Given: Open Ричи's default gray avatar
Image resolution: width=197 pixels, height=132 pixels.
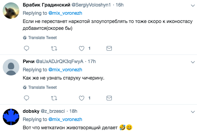Looking at the screenshot, I should tap(11, 67).
